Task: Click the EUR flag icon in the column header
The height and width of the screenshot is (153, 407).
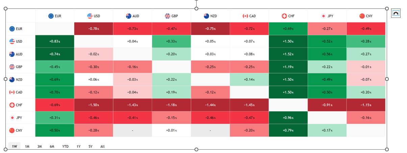Action: pyautogui.click(x=51, y=16)
